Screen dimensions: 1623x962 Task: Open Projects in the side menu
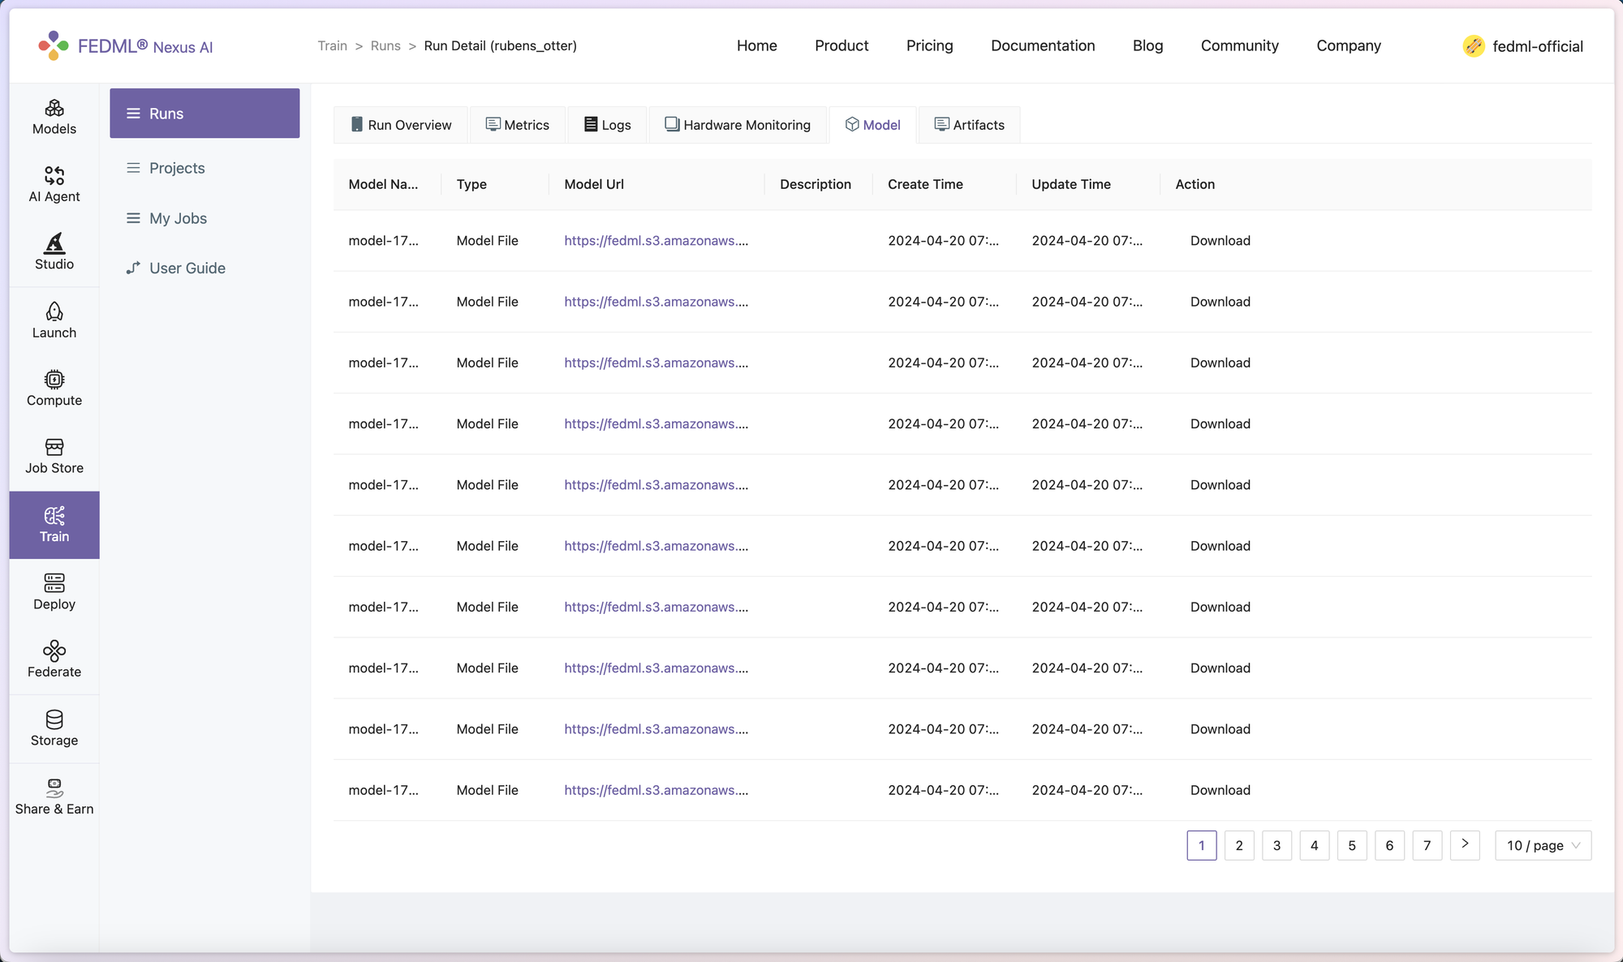coord(177,168)
